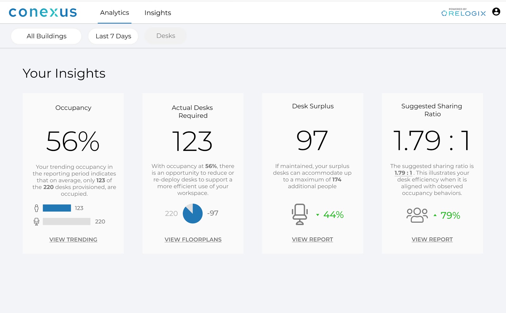This screenshot has width=506, height=313.
Task: Click the people group icon in Sharing Ratio
Action: [x=417, y=215]
